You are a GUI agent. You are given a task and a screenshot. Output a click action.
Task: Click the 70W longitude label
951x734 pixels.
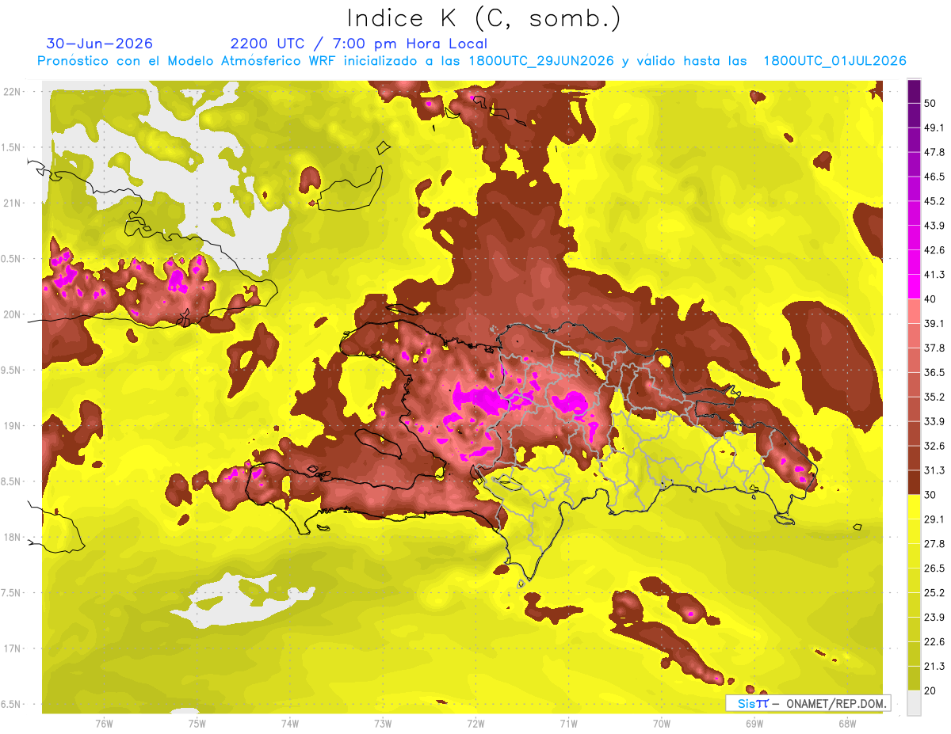[x=662, y=724]
